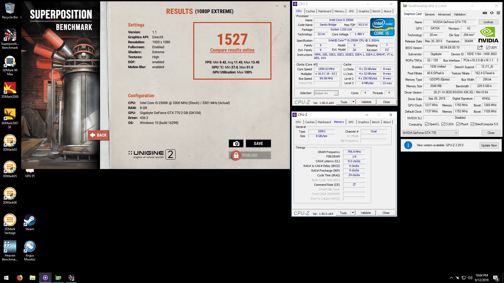Open Steam desktop shortcut
504x283 pixels.
click(x=30, y=222)
